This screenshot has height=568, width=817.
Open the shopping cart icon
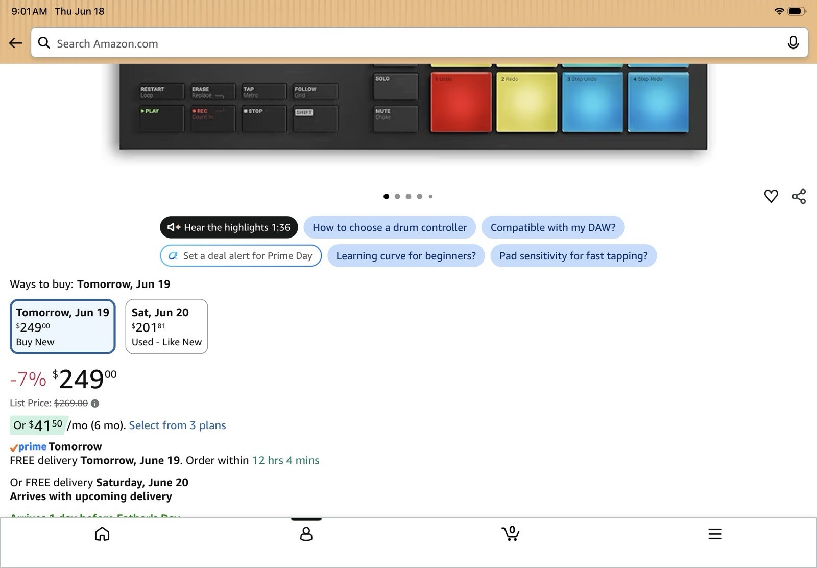point(511,533)
